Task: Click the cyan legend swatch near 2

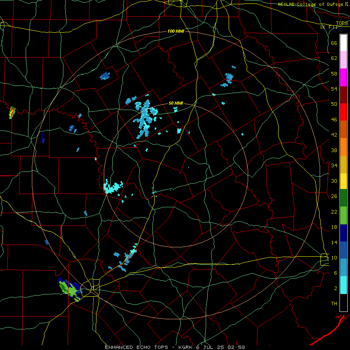Action: coord(343,285)
